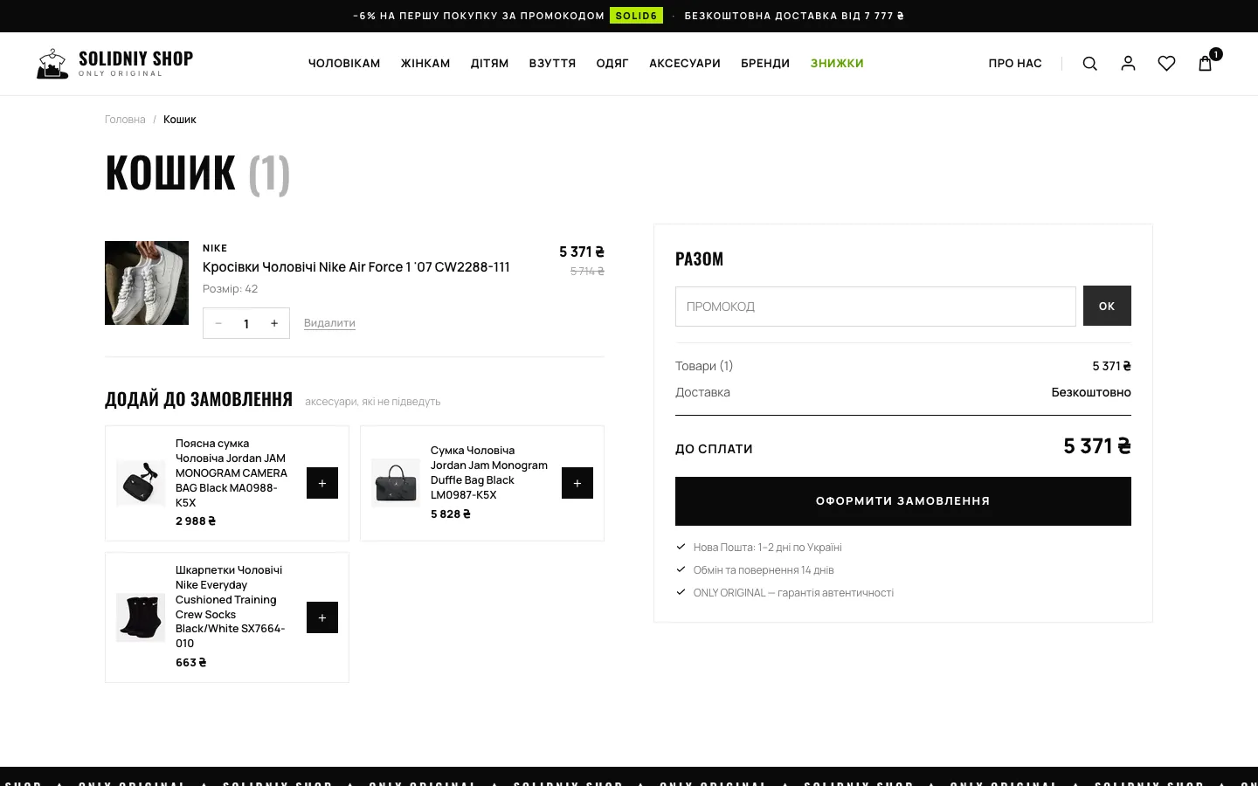Click the Розмір: 42 size text
Screen dimensions: 1258x786
click(231, 289)
